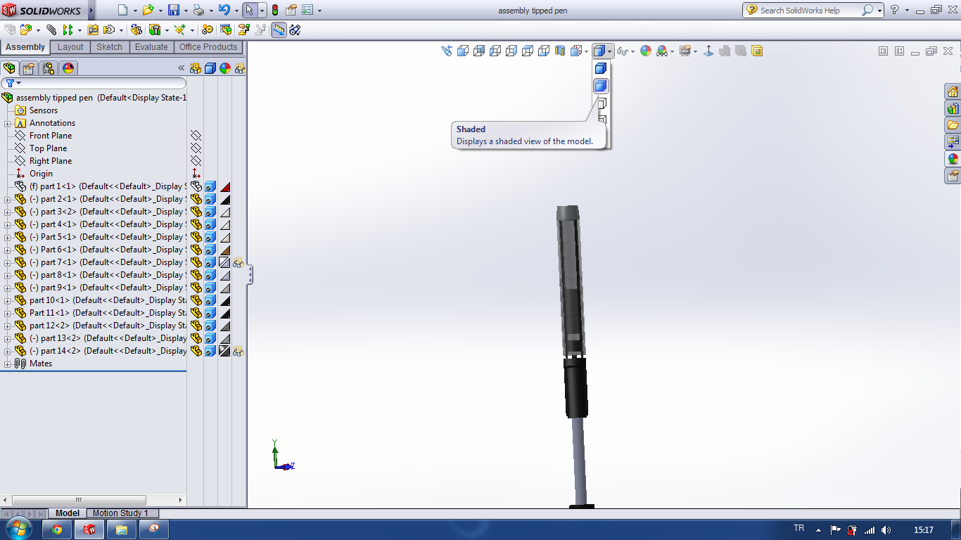The height and width of the screenshot is (540, 961).
Task: Click the Print icon
Action: click(198, 11)
